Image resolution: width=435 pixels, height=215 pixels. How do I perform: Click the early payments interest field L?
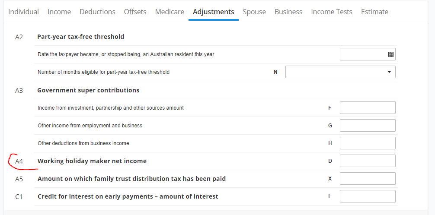368,196
